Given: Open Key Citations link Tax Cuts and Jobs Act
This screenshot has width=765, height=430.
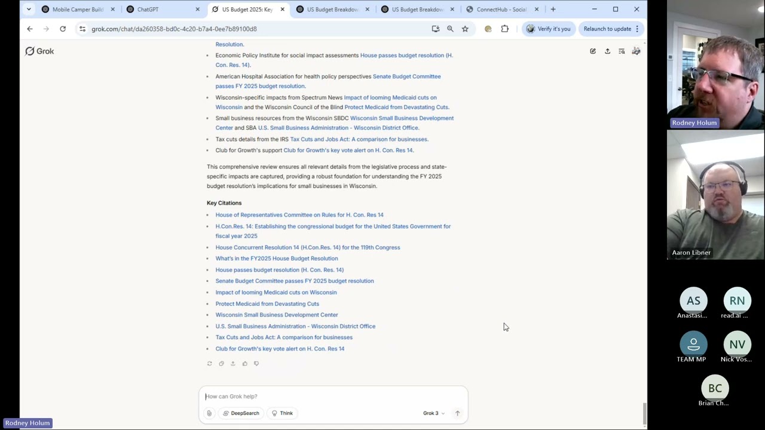Looking at the screenshot, I should [284, 337].
